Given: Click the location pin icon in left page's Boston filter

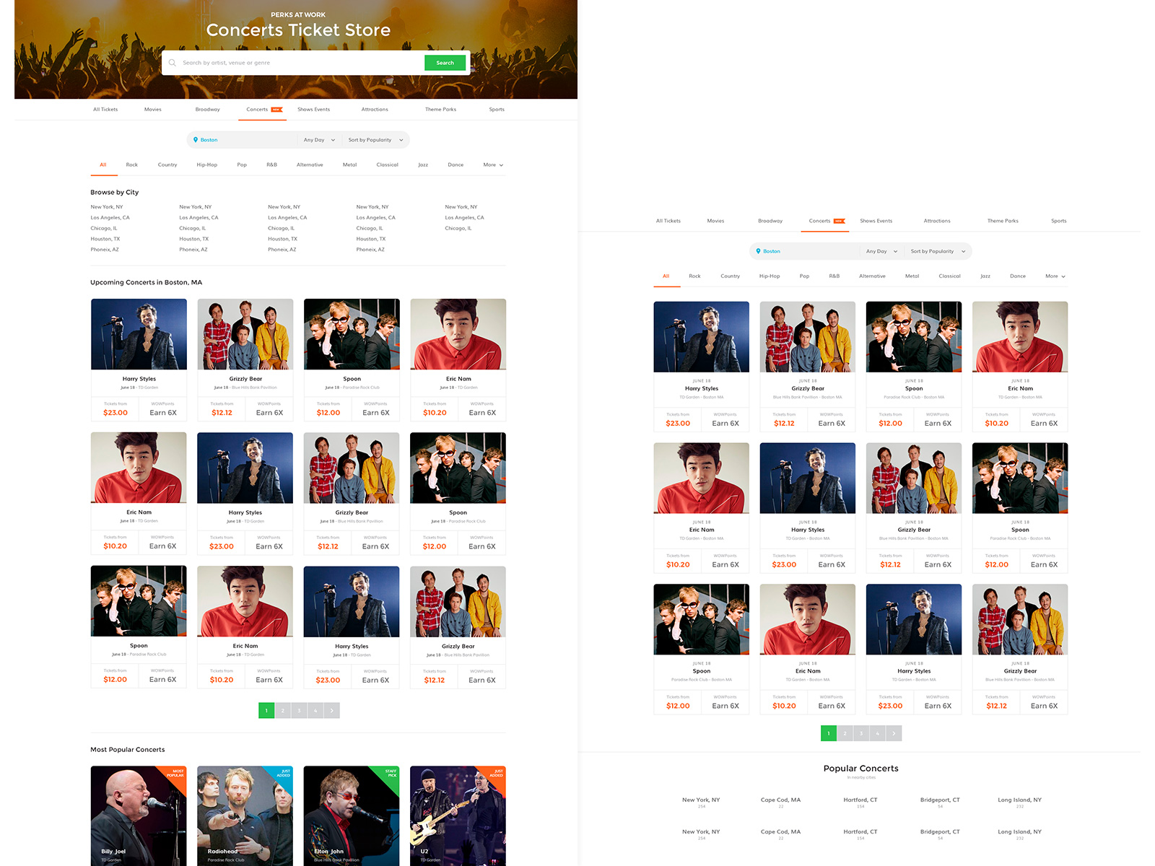Looking at the screenshot, I should 196,140.
